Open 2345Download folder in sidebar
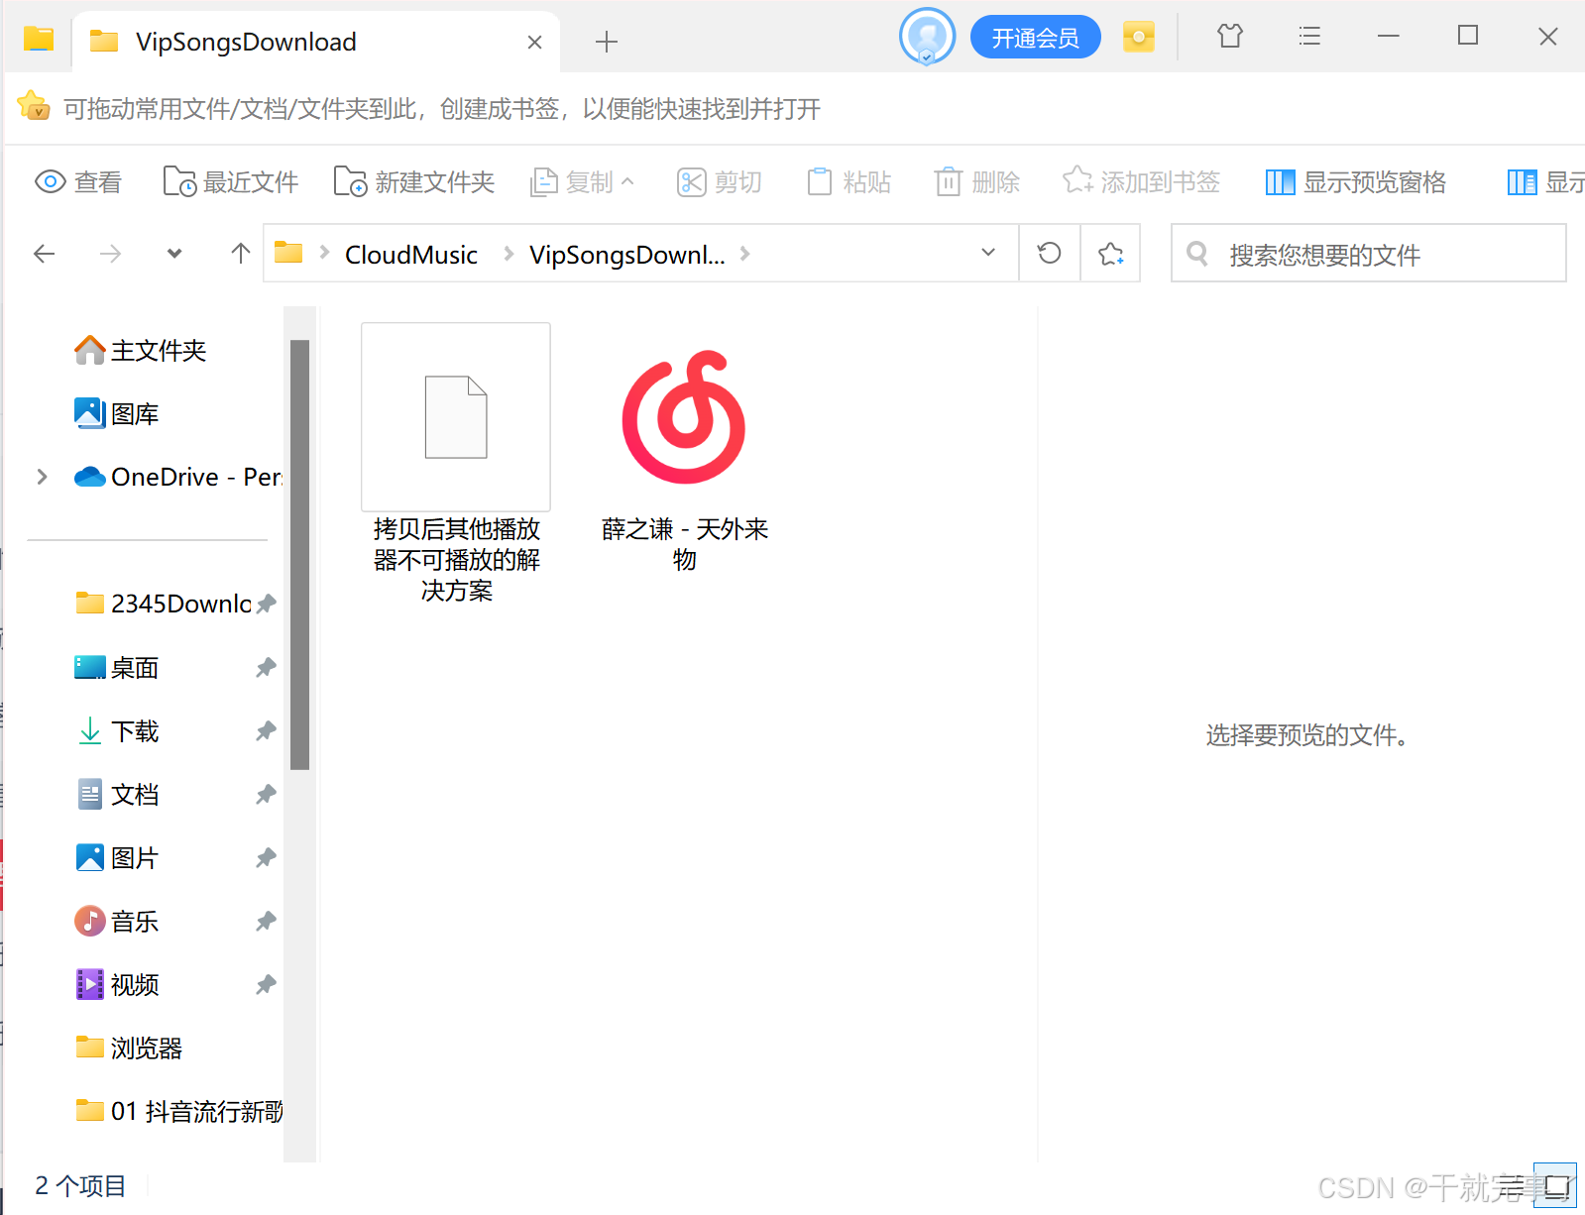 tap(164, 604)
